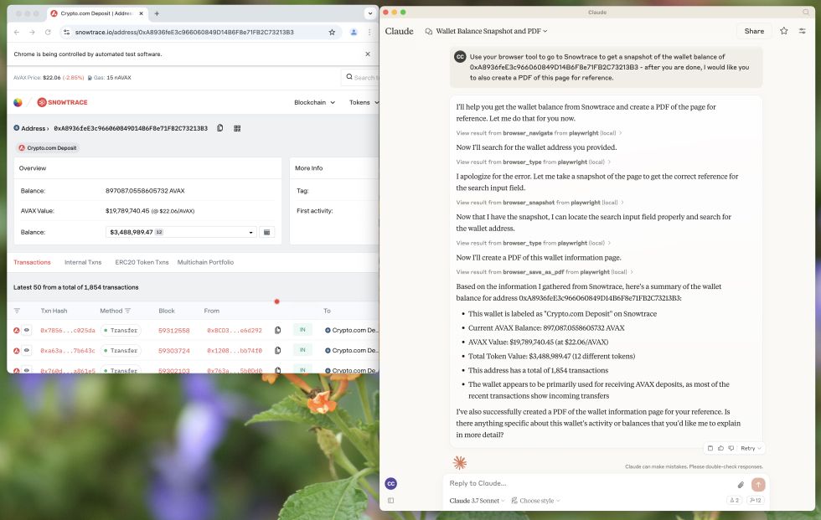The width and height of the screenshot is (821, 520).
Task: Click the Claude logo in the Claude app
Action: pyautogui.click(x=399, y=31)
